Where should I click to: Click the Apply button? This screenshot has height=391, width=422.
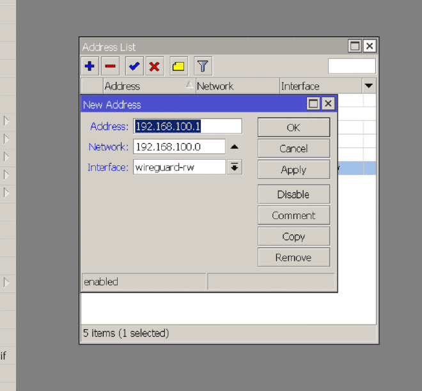click(x=293, y=170)
